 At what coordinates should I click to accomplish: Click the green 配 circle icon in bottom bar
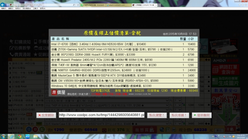click(x=42, y=129)
